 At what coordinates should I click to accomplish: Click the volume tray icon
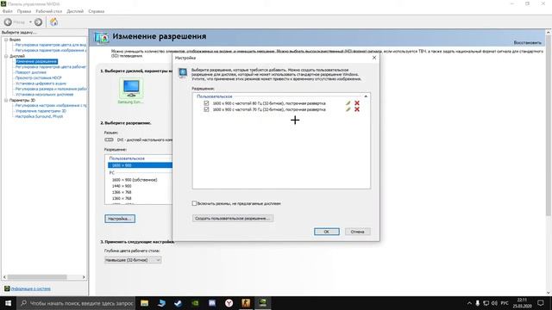(494, 303)
